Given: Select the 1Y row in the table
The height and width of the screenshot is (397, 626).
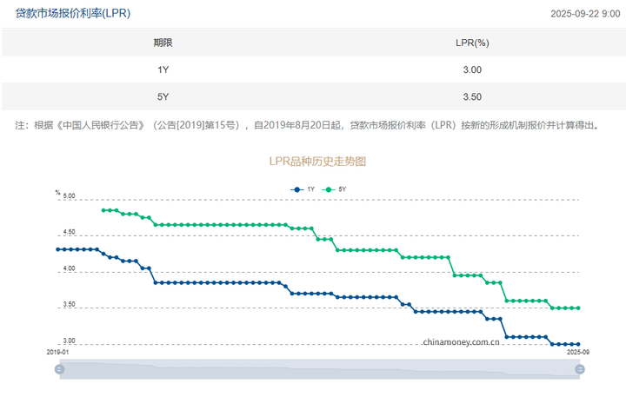Looking at the screenshot, I should point(163,69).
